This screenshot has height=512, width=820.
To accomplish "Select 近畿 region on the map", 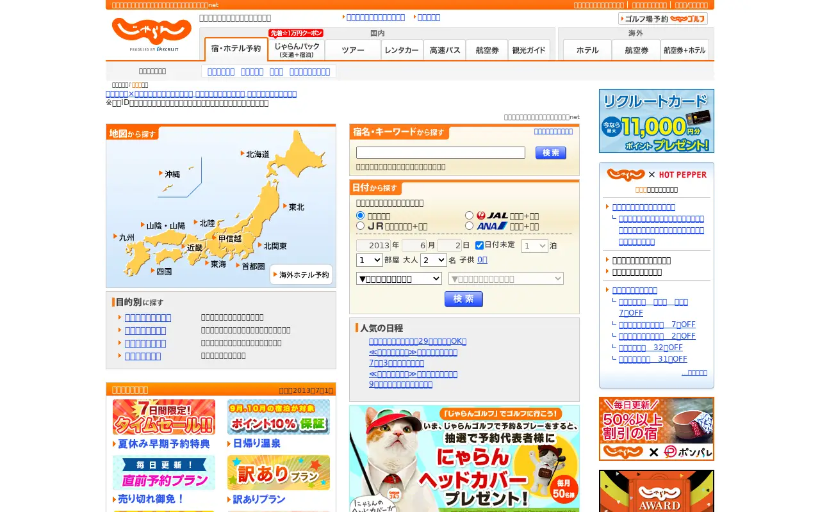I will click(x=192, y=248).
